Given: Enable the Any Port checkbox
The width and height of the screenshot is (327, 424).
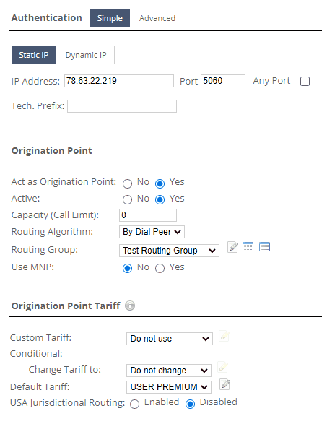Looking at the screenshot, I should coord(305,81).
